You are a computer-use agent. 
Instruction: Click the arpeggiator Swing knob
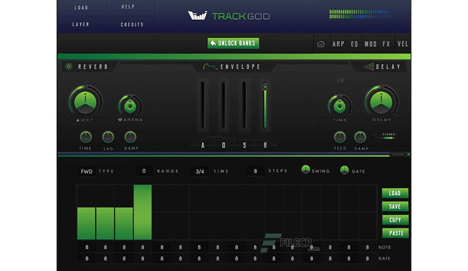tap(306, 170)
